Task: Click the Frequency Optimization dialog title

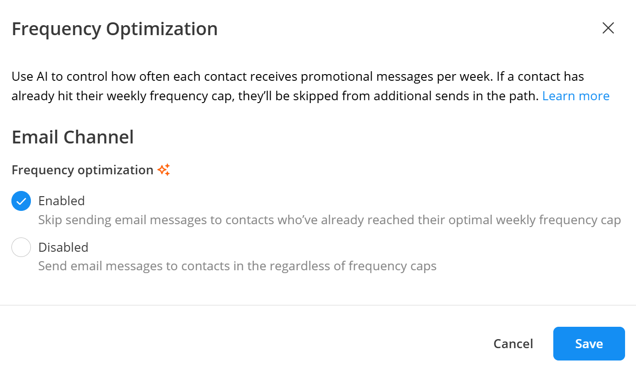Action: 115,29
